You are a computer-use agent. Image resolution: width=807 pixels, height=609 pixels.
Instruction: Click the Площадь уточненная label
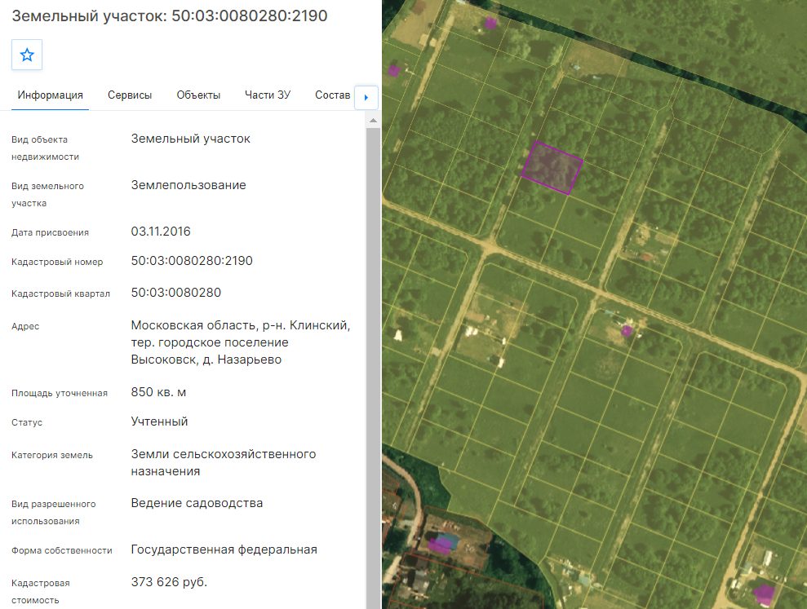[60, 393]
